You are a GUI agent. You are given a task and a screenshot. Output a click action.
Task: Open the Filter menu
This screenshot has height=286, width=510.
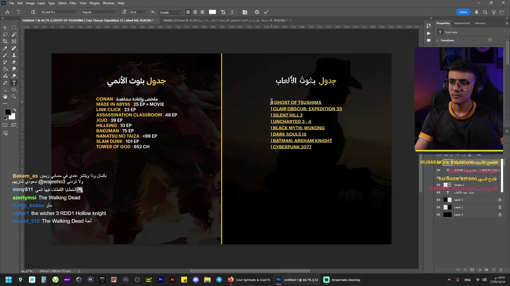pos(73,3)
